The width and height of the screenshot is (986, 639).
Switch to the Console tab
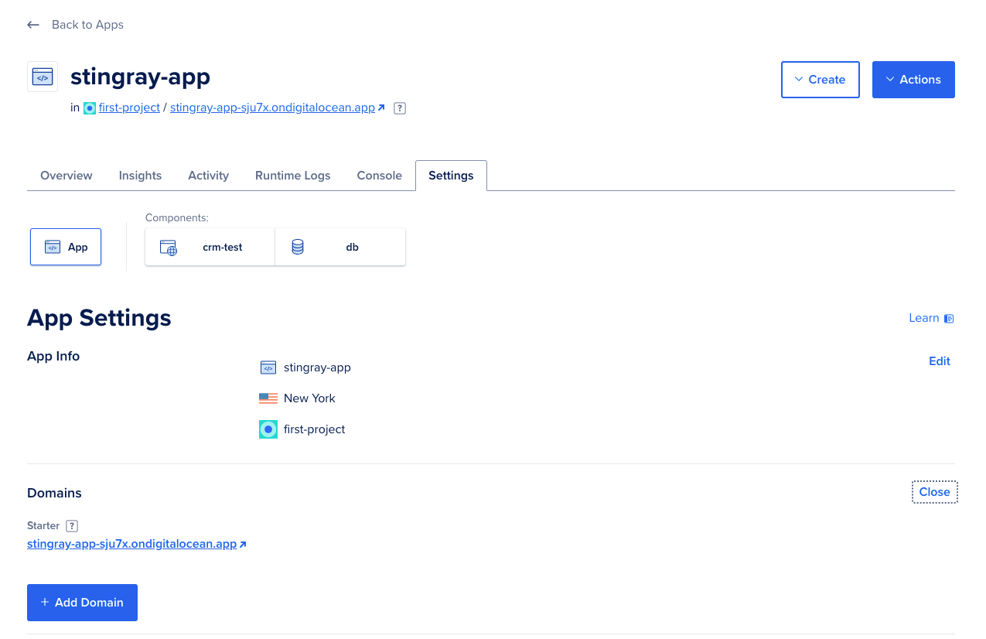380,176
